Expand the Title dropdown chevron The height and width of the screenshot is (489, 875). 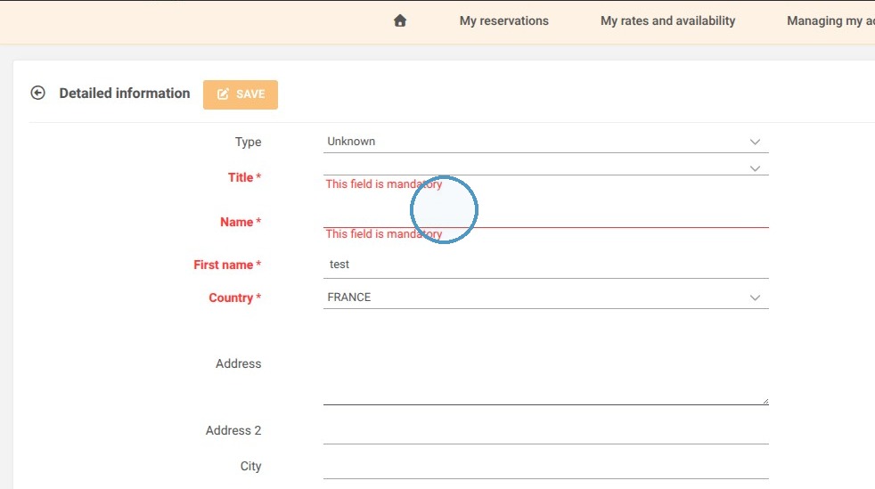755,168
